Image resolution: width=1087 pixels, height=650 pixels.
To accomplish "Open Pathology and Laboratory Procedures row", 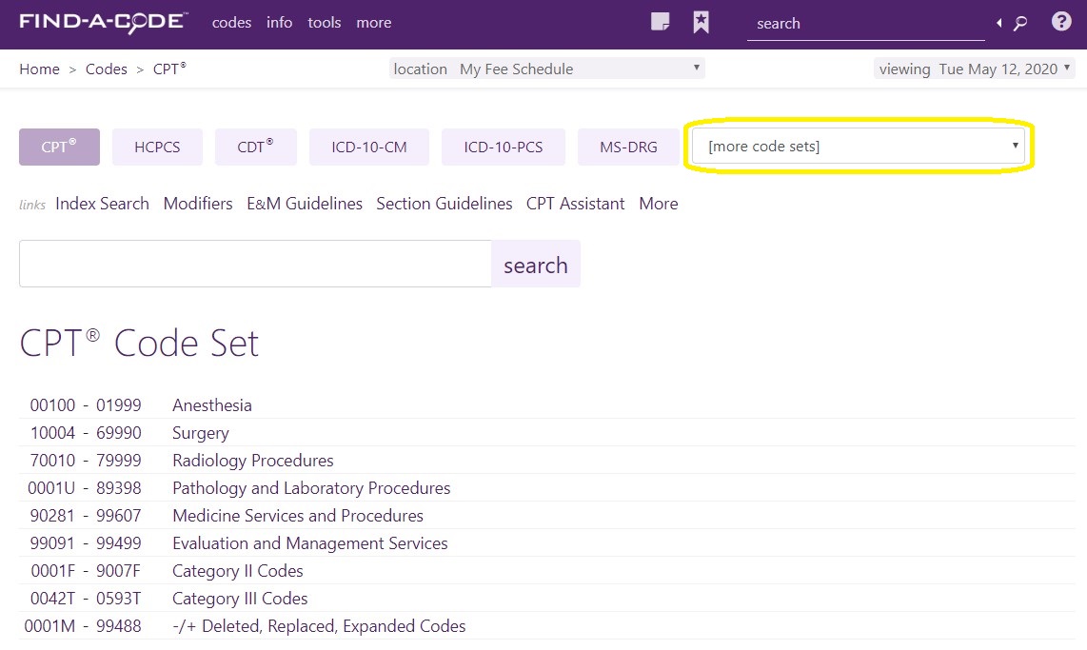I will click(547, 488).
